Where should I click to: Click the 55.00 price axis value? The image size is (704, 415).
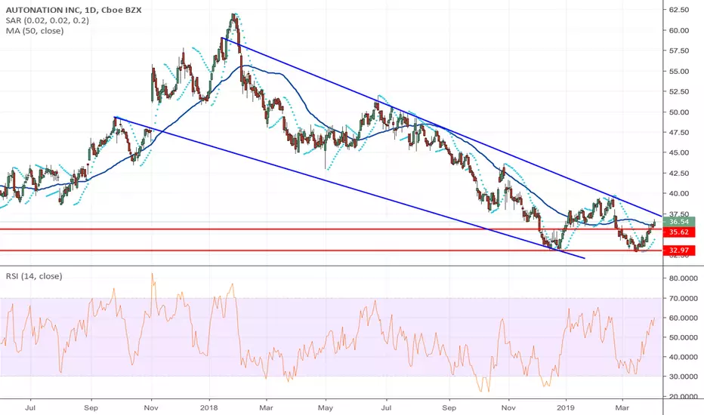pyautogui.click(x=679, y=72)
